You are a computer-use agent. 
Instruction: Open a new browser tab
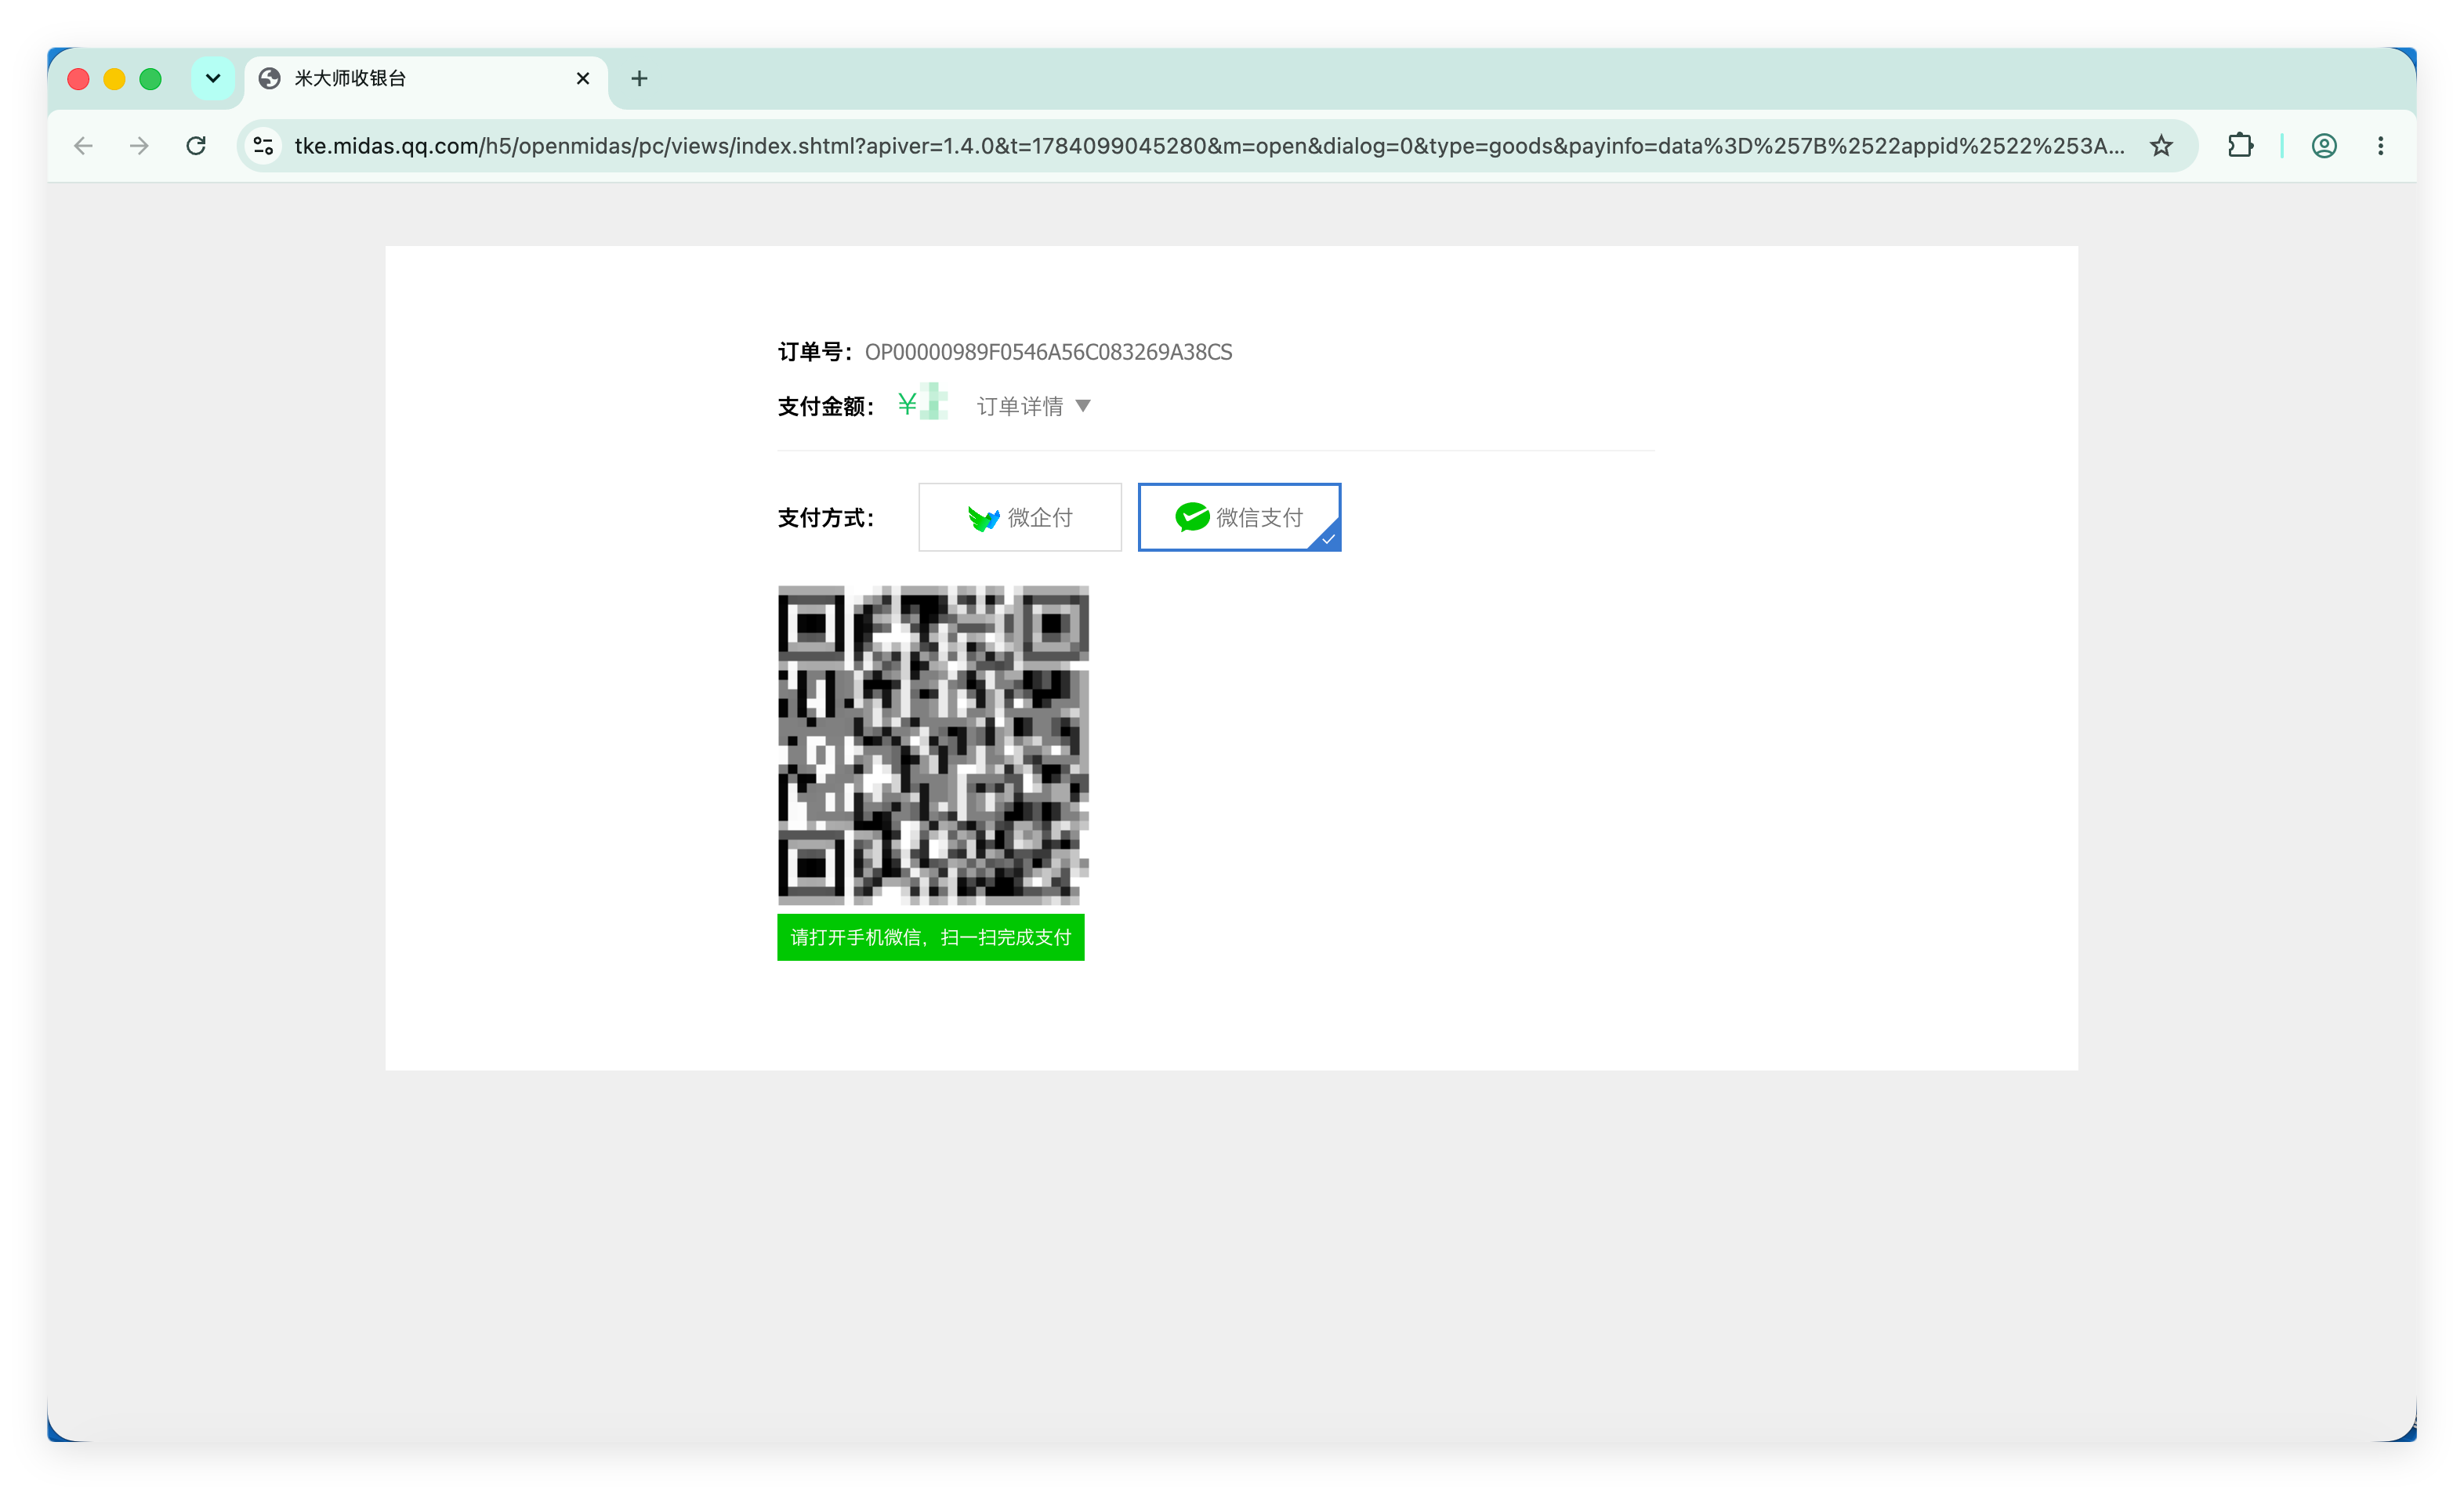(x=639, y=78)
